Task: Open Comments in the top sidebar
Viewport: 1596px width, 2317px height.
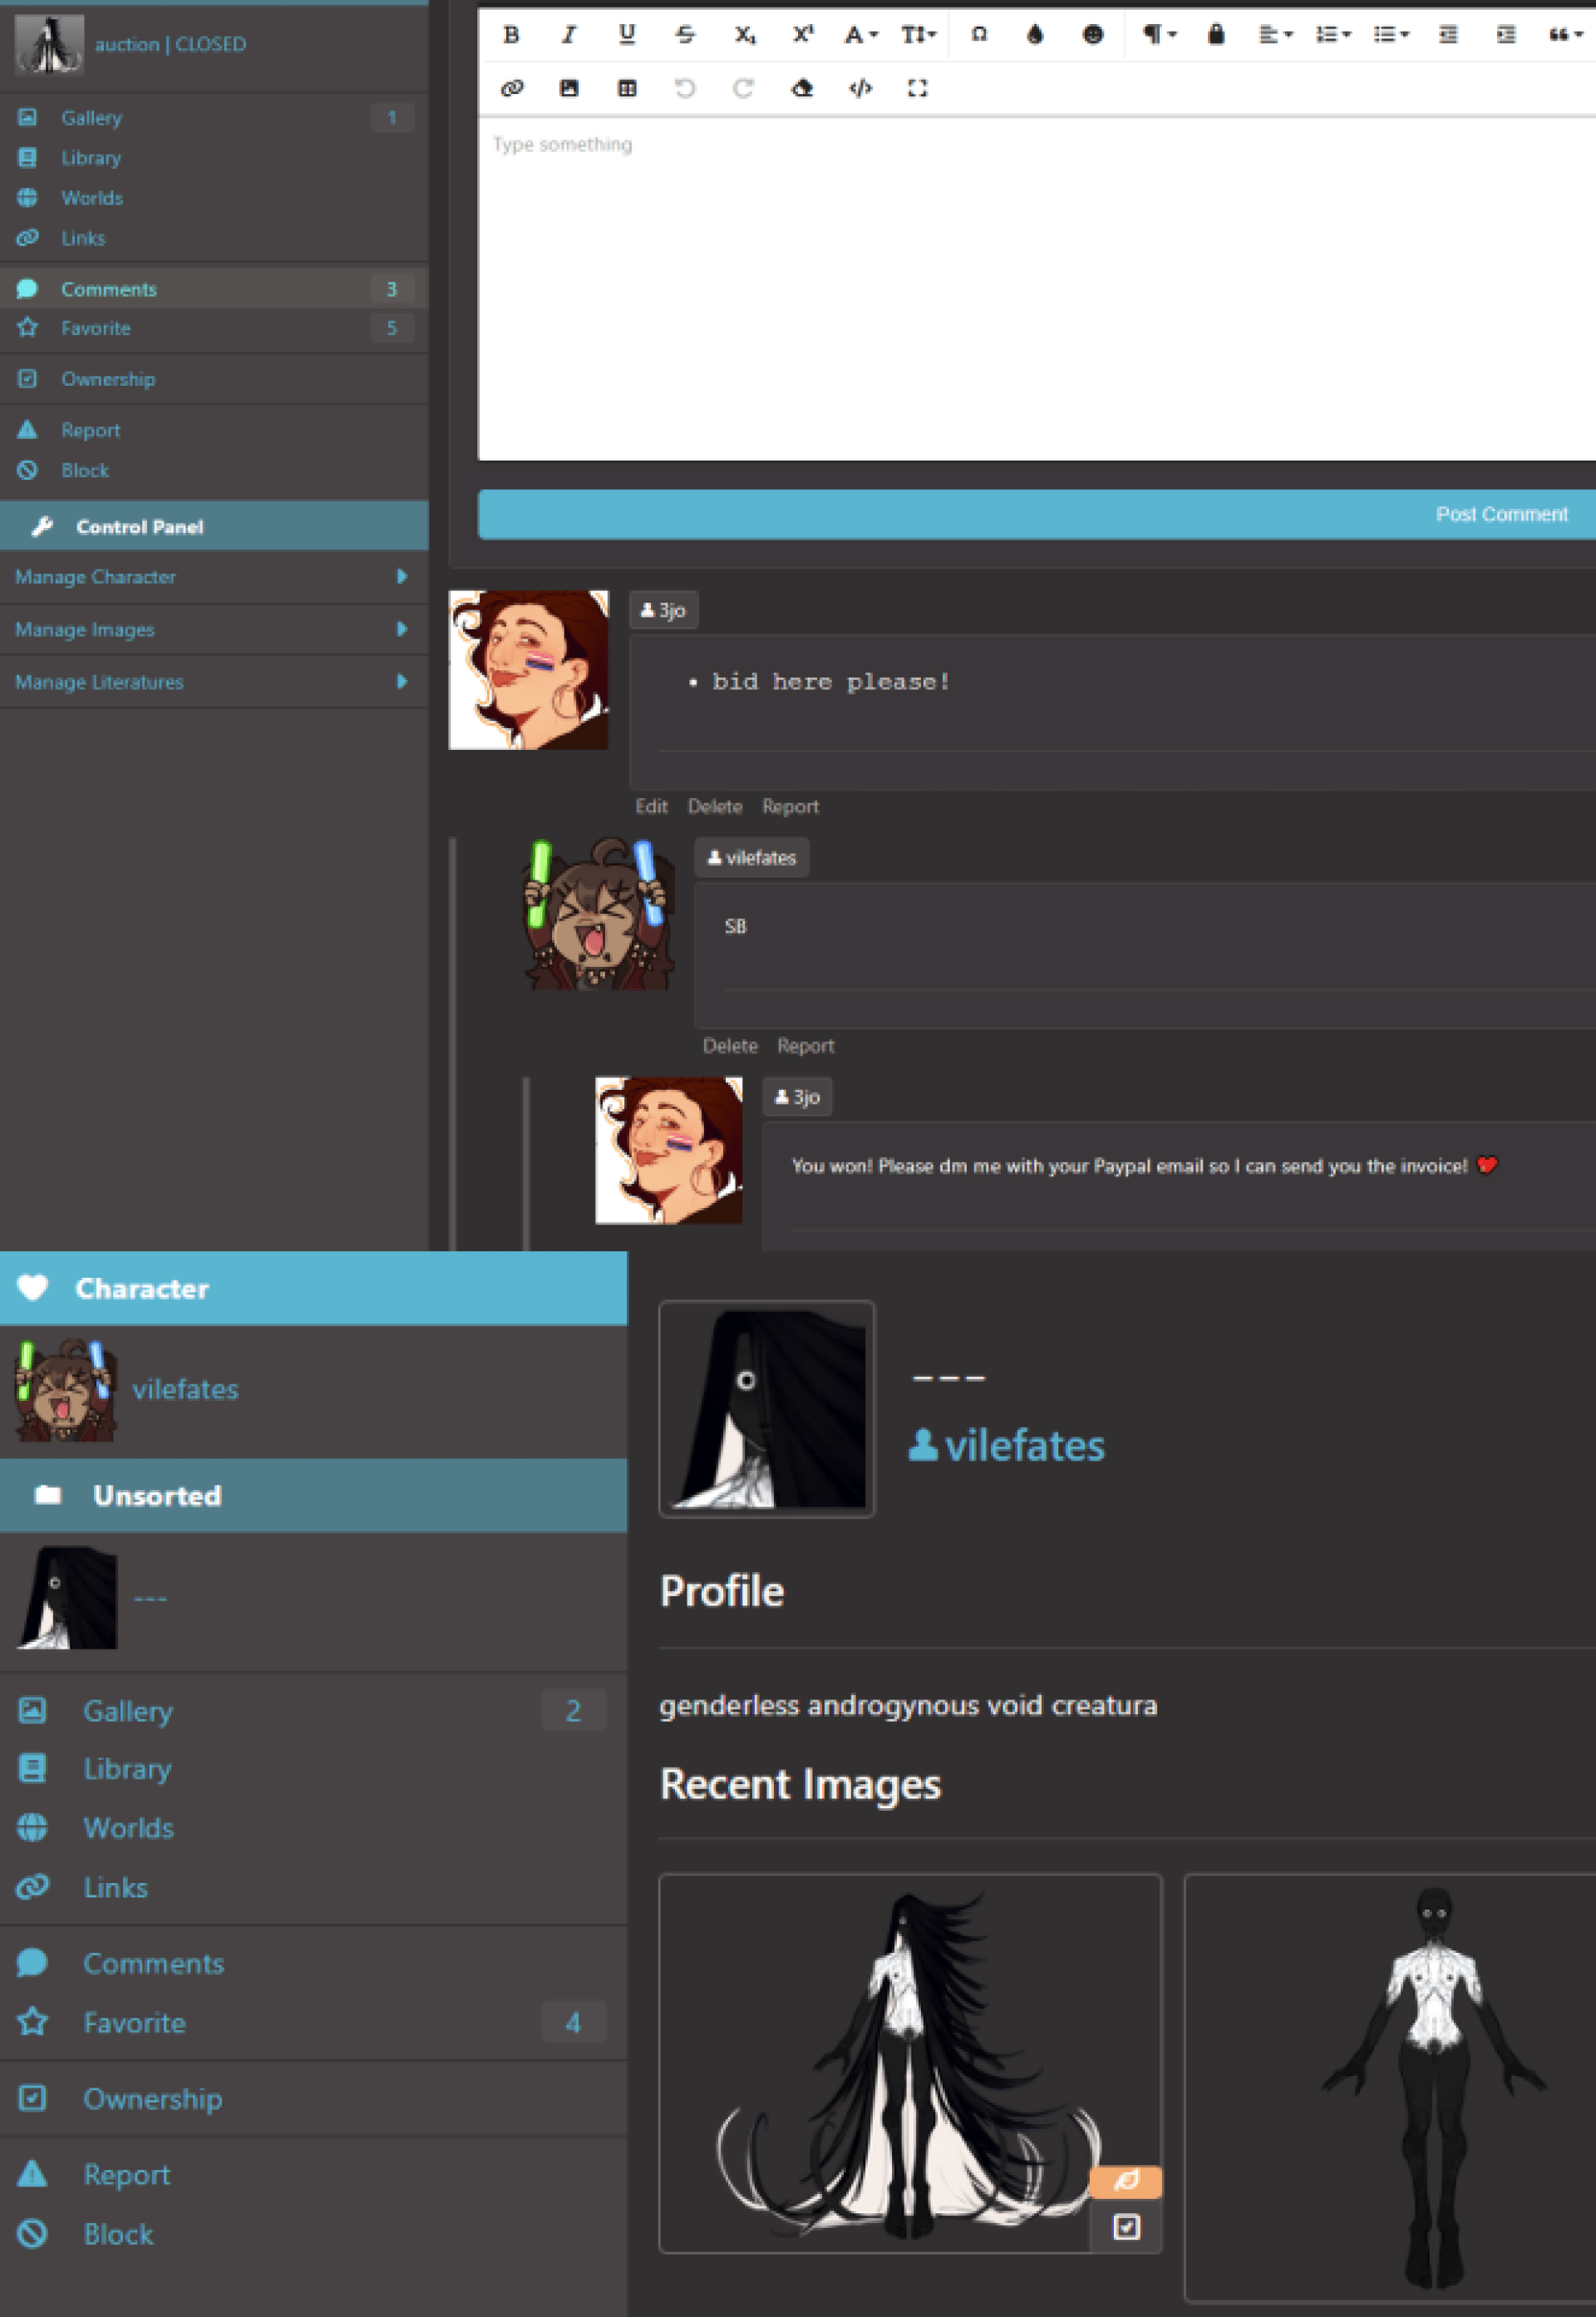Action: pyautogui.click(x=109, y=289)
